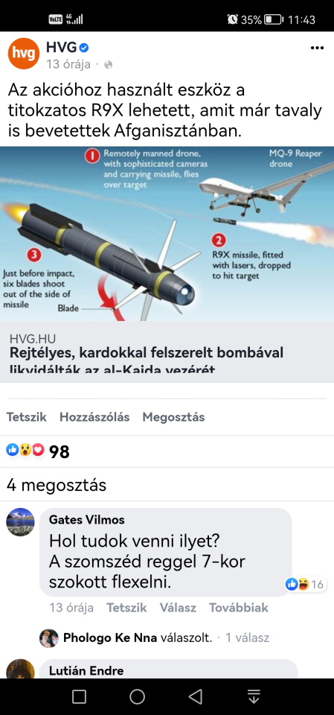Tap Hozzászólás to comment on post

94,417
